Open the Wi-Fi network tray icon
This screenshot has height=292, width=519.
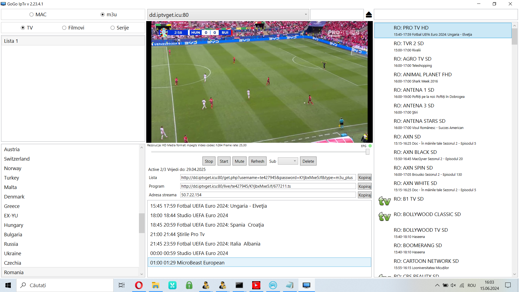pos(462,285)
